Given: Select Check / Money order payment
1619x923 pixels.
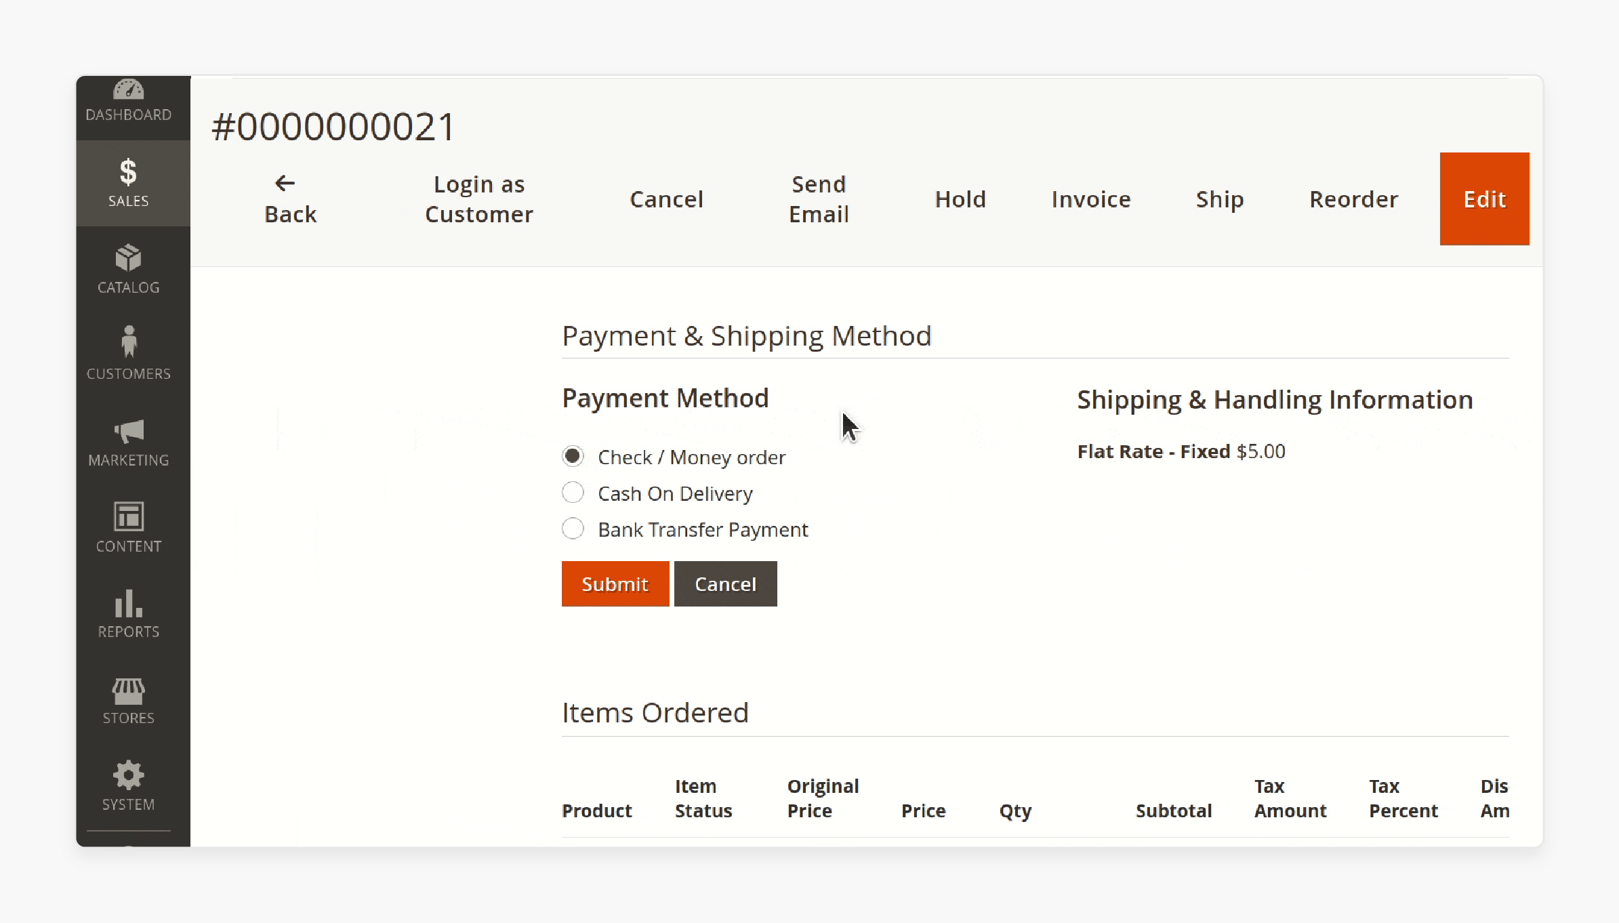Looking at the screenshot, I should (x=573, y=457).
